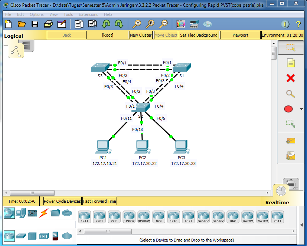307x246 pixels.
Task: Select the End Devices category
Action: [20, 213]
